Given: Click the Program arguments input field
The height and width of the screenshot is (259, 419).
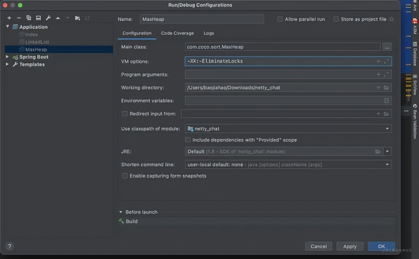Looking at the screenshot, I should tap(280, 75).
